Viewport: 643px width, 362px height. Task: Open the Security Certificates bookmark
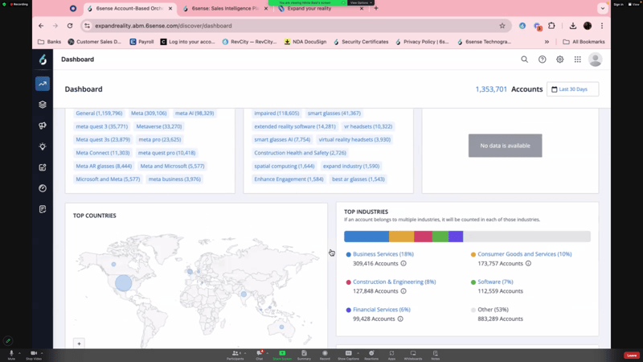pyautogui.click(x=361, y=42)
